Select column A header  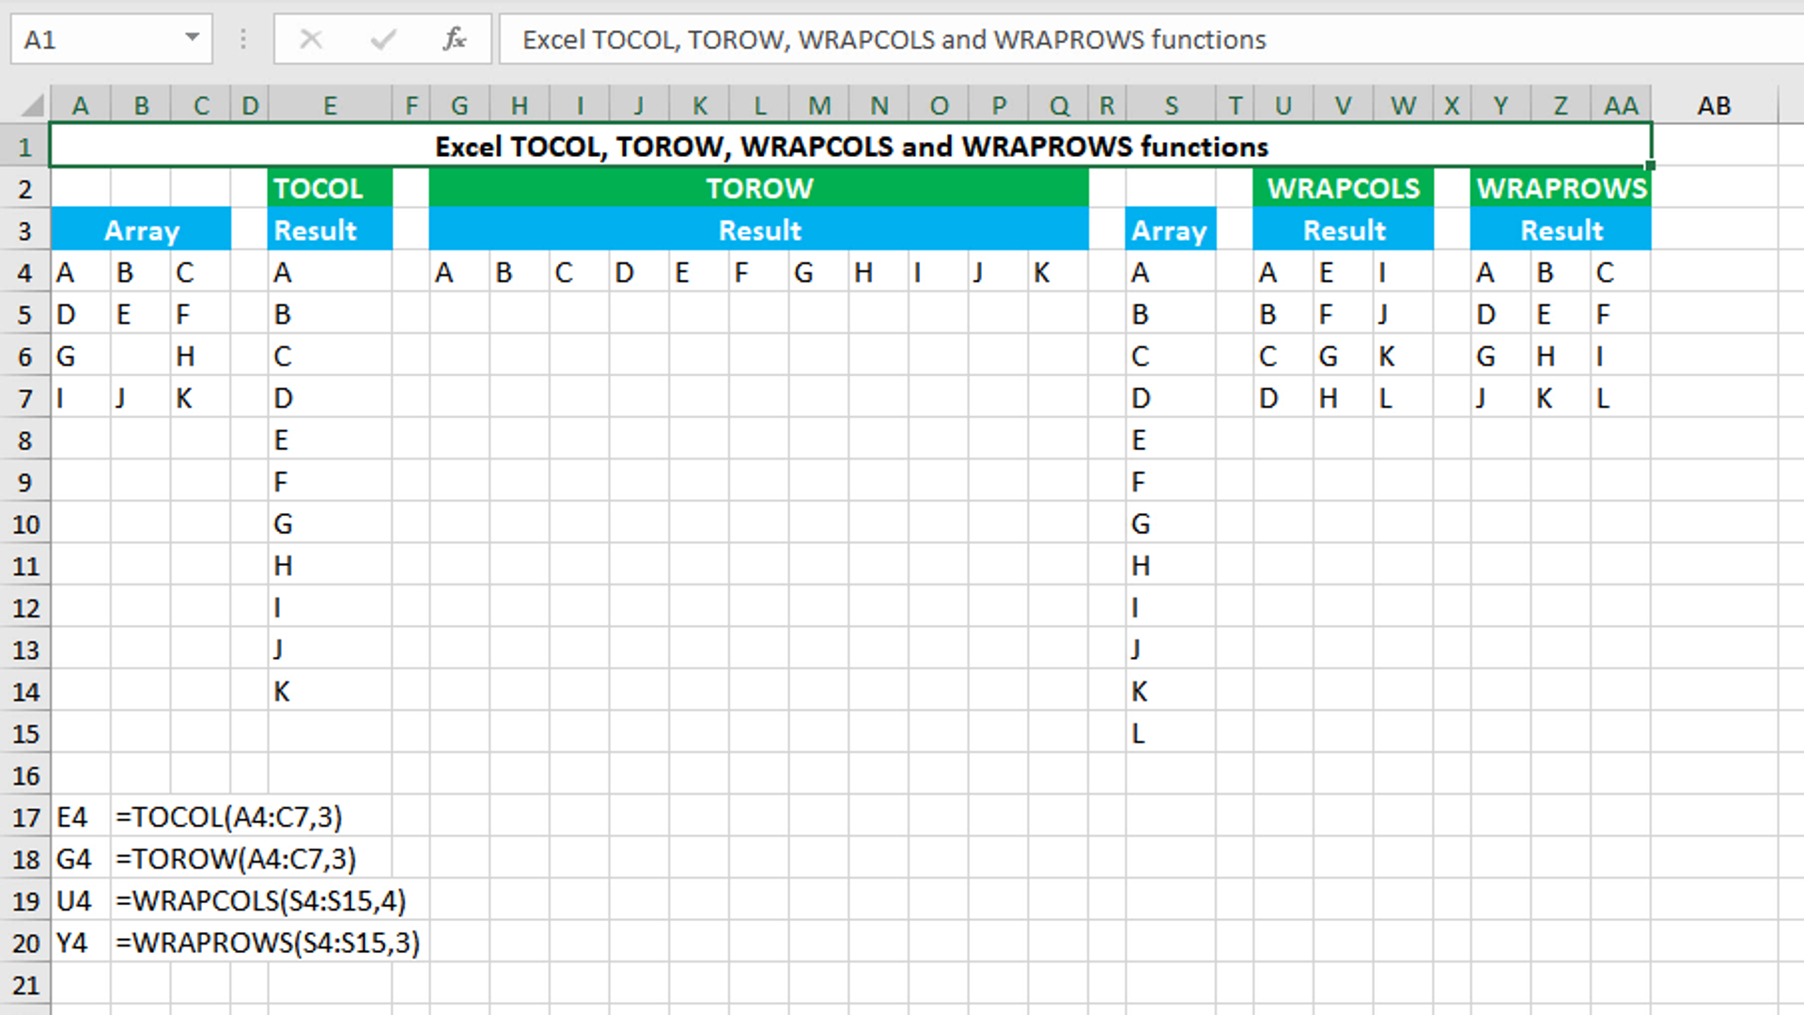pyautogui.click(x=81, y=105)
